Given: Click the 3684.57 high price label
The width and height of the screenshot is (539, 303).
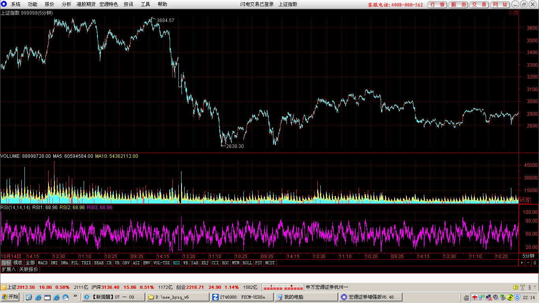Looking at the screenshot, I should (165, 20).
